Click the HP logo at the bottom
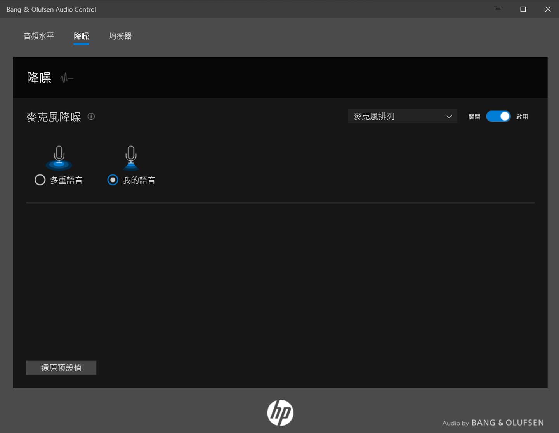559x433 pixels. pyautogui.click(x=280, y=412)
